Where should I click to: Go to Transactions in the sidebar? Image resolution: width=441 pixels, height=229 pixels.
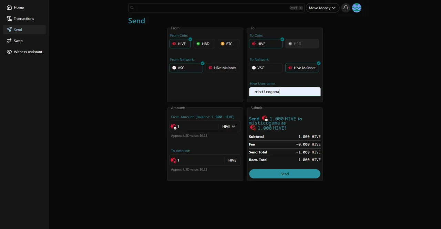click(24, 19)
